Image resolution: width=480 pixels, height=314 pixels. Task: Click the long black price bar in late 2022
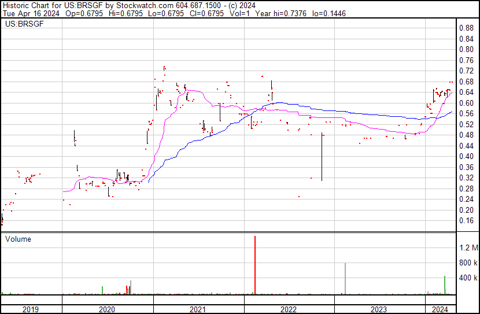pyautogui.click(x=322, y=157)
